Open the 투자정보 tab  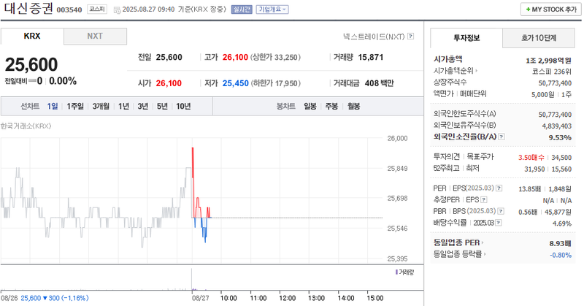[x=466, y=38]
